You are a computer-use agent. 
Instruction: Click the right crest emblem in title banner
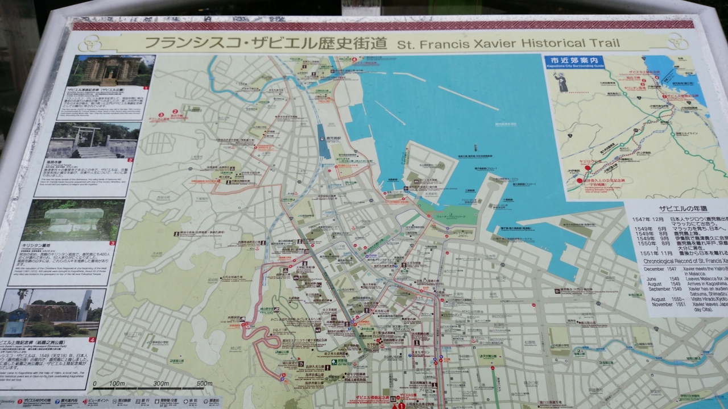click(677, 41)
